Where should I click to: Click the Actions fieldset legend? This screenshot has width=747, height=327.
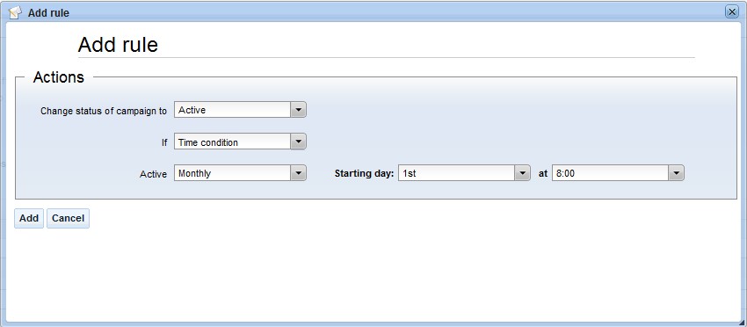(59, 77)
